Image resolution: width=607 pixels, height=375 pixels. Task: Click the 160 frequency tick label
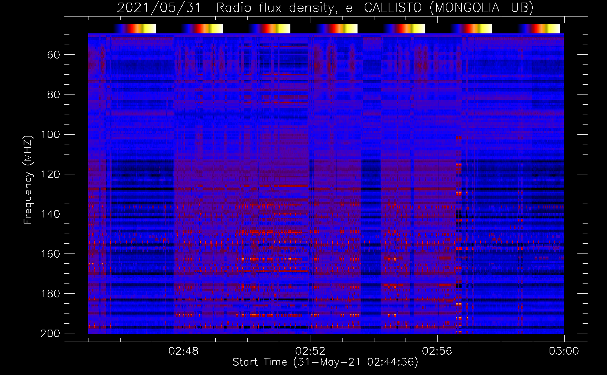[x=51, y=254]
